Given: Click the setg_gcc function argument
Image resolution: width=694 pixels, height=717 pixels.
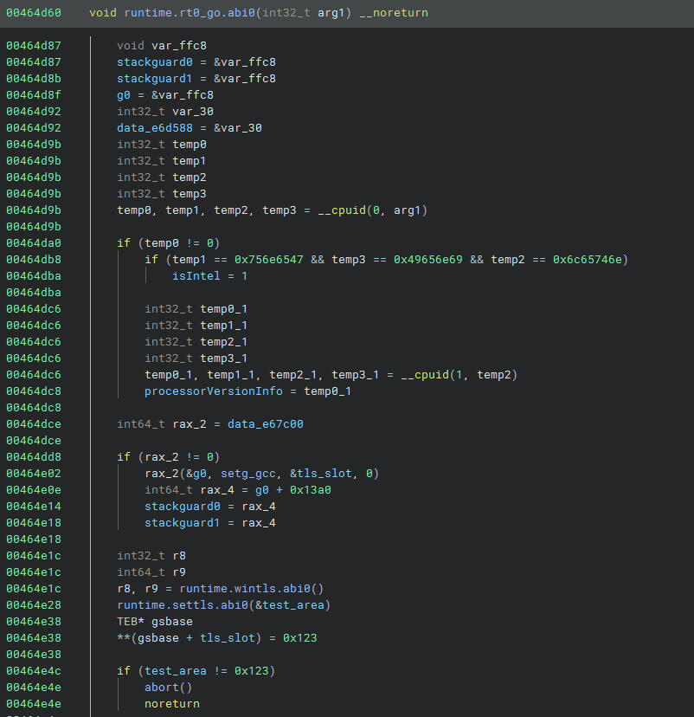Looking at the screenshot, I should (x=248, y=474).
